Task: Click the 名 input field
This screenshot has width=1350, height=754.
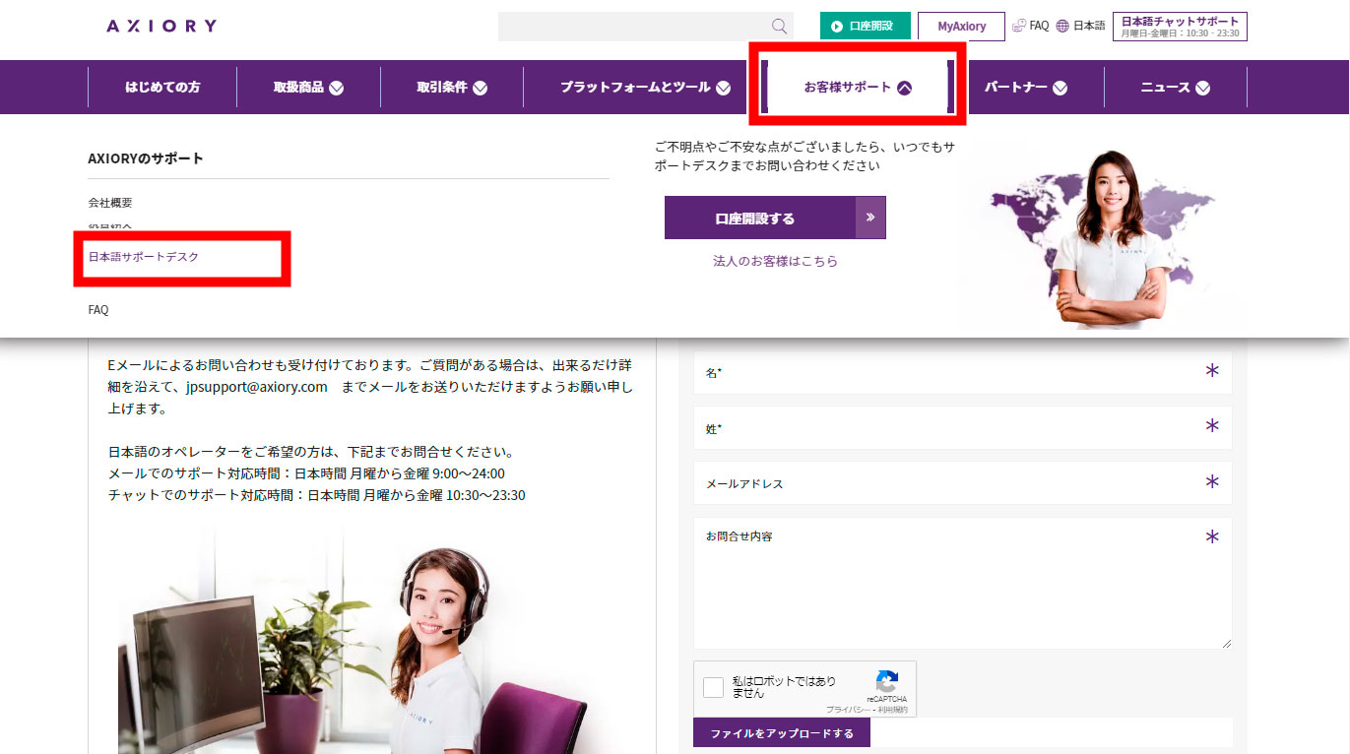Action: 962,373
